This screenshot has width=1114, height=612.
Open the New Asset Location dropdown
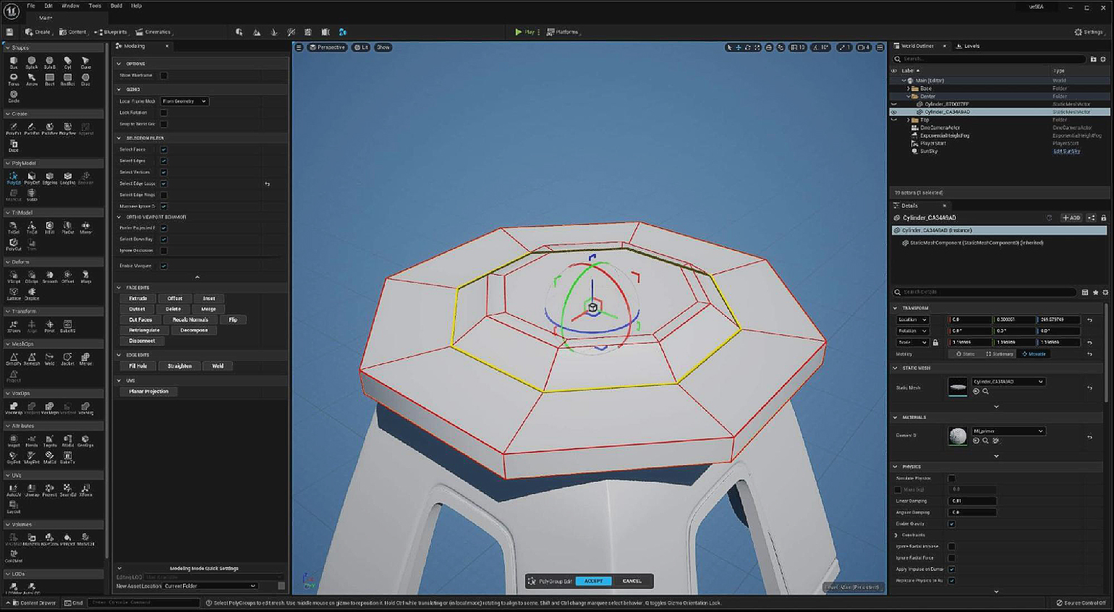pyautogui.click(x=210, y=586)
